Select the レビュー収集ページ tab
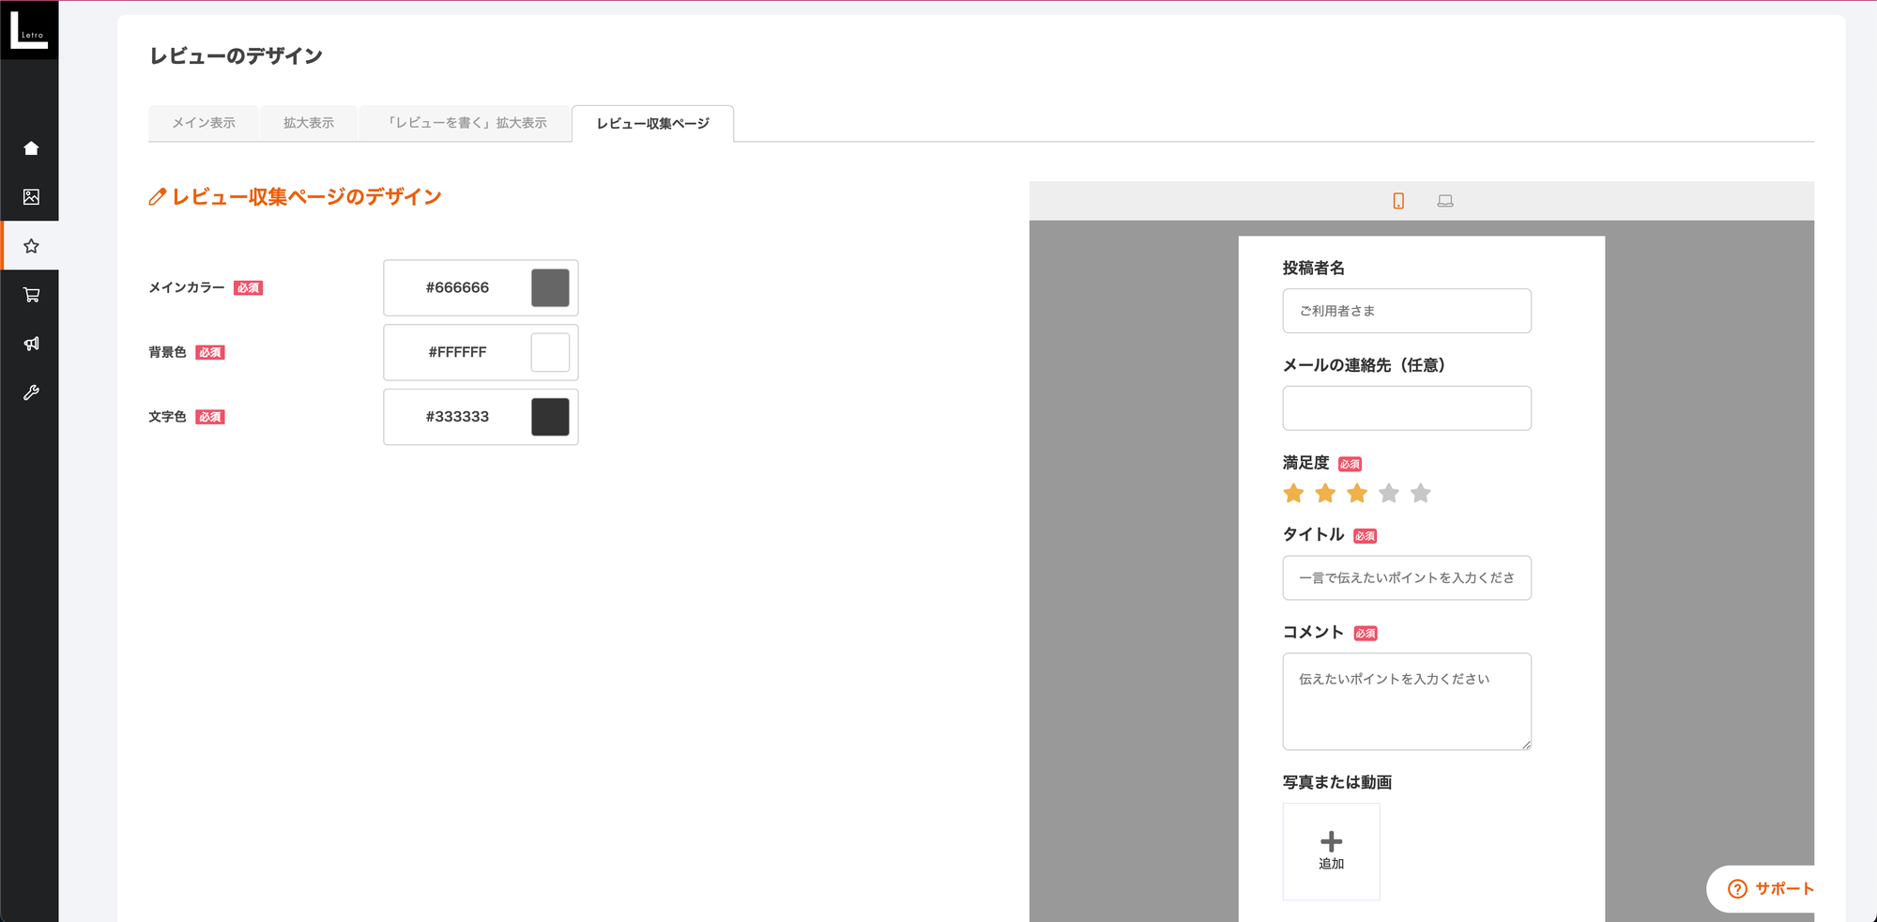 653,124
